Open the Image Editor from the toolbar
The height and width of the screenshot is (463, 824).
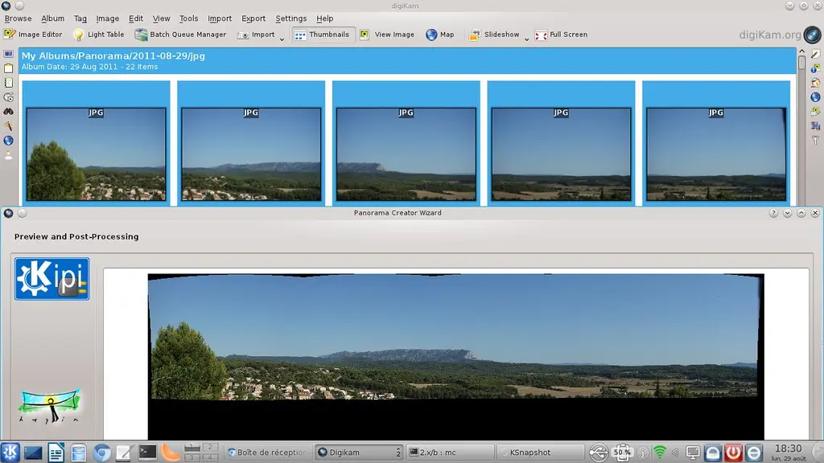33,35
